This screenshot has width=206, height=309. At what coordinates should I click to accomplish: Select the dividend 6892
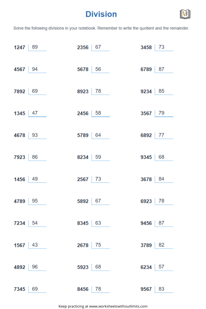[146, 135]
